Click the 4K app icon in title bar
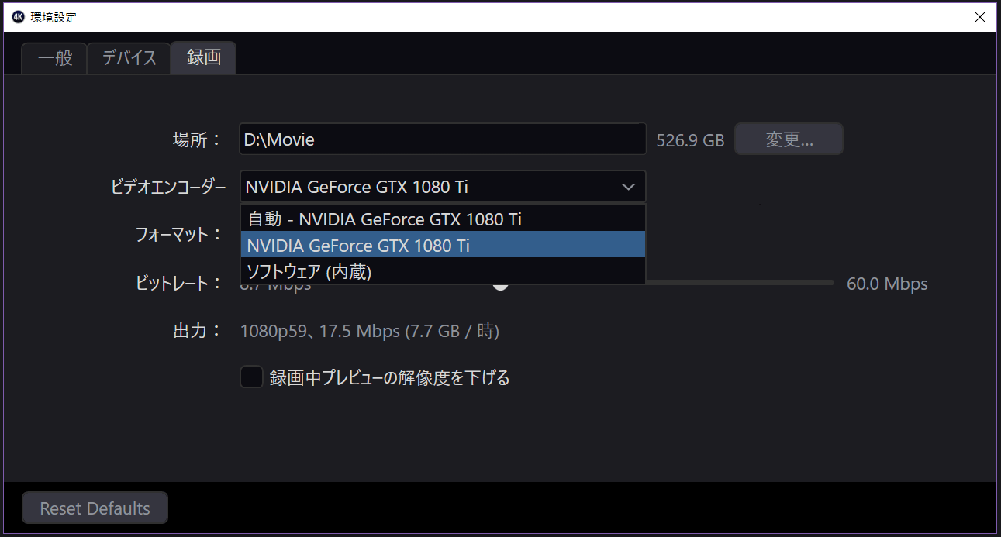The width and height of the screenshot is (1001, 537). point(19,17)
